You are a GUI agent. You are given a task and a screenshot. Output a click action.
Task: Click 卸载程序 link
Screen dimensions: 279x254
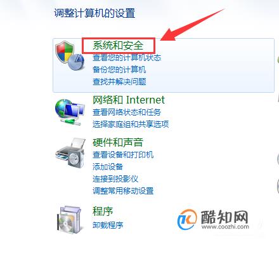(x=108, y=225)
